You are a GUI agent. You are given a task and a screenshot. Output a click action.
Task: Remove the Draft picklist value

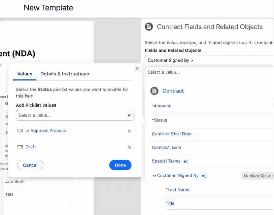[129, 147]
